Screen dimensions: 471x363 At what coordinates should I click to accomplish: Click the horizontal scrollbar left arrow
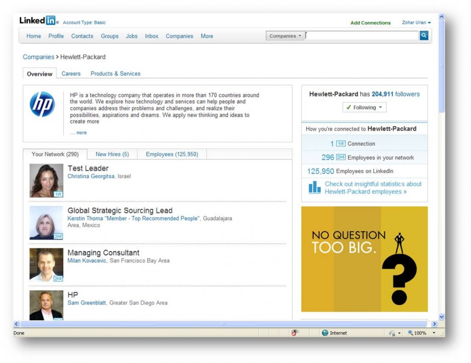(16, 323)
